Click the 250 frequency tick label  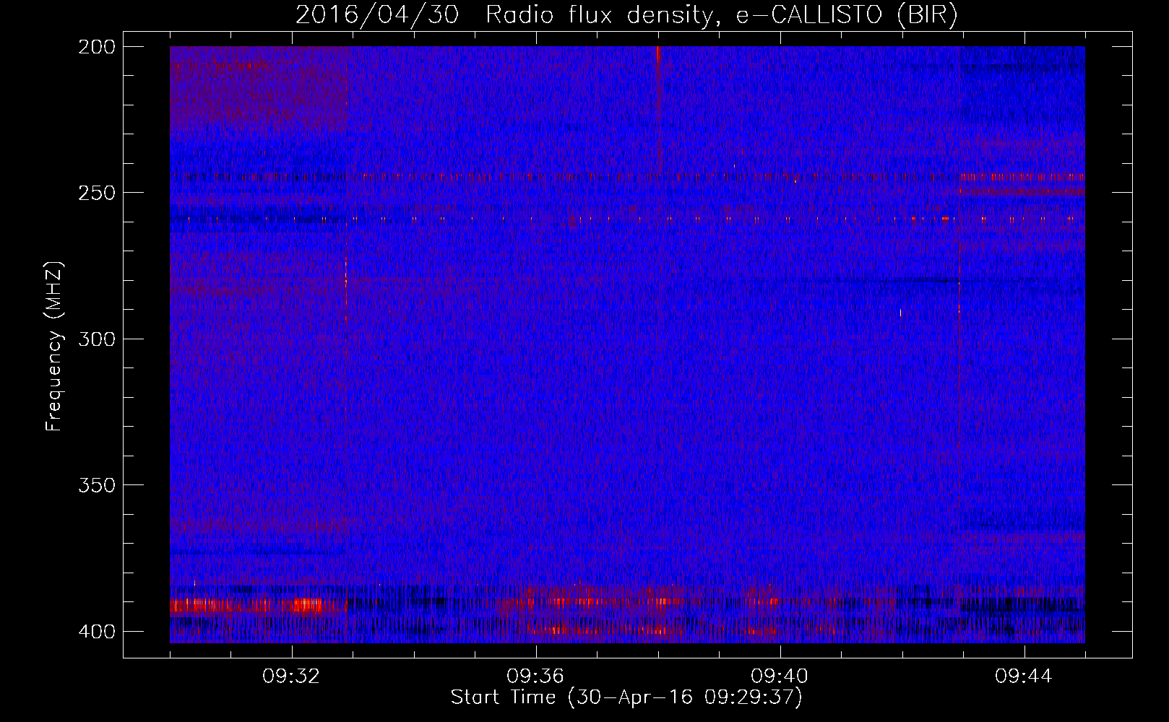pyautogui.click(x=96, y=193)
